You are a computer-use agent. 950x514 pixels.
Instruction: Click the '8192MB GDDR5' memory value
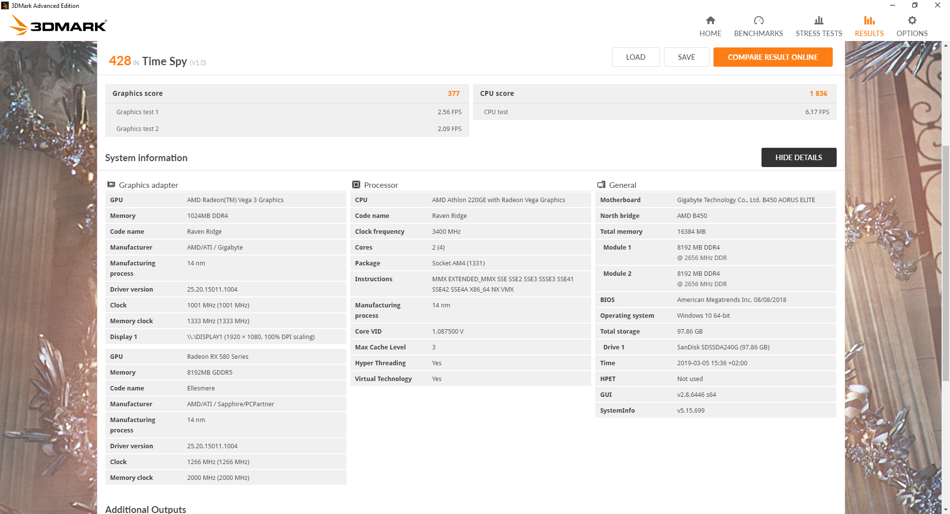(x=210, y=373)
